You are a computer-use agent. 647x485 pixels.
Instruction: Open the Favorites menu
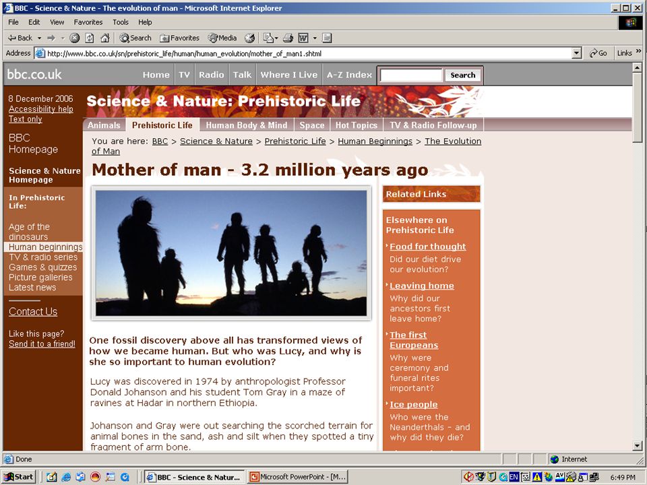[88, 22]
